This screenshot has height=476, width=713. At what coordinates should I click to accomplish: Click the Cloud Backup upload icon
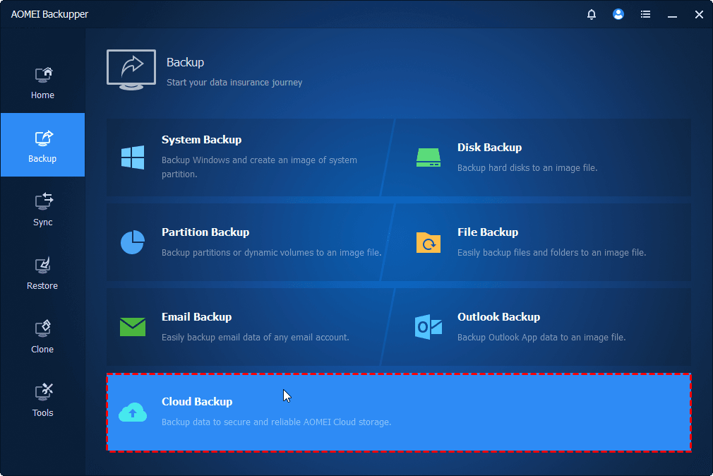pyautogui.click(x=133, y=412)
